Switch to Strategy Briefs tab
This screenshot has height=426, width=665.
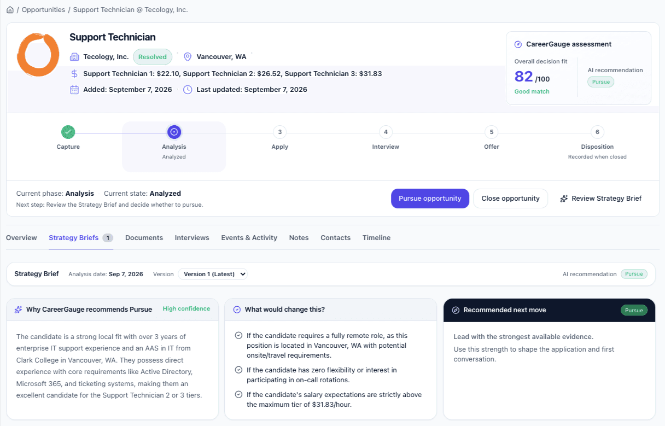(x=81, y=238)
